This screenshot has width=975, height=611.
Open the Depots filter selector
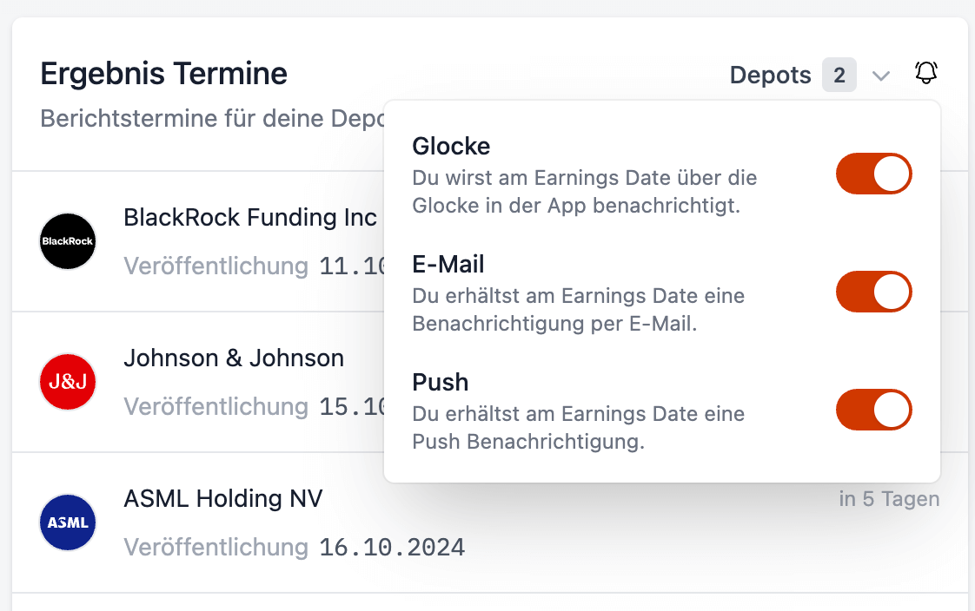click(771, 75)
